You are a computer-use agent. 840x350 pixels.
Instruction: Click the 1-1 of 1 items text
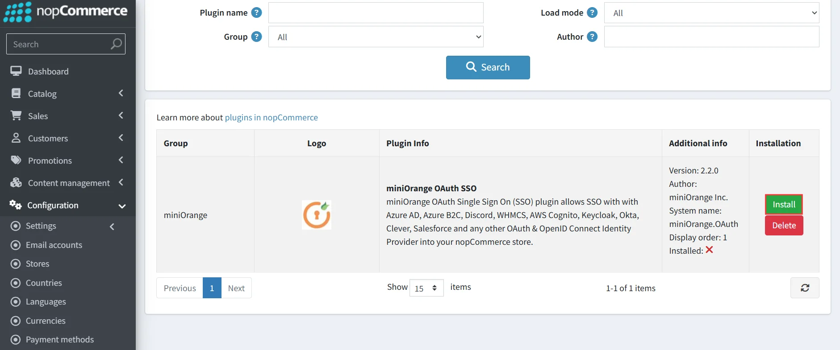pyautogui.click(x=631, y=288)
